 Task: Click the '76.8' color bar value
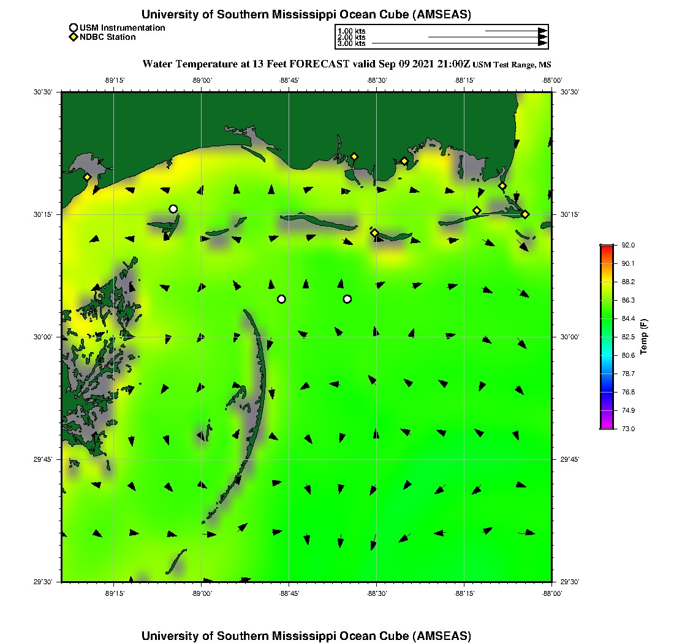click(628, 392)
